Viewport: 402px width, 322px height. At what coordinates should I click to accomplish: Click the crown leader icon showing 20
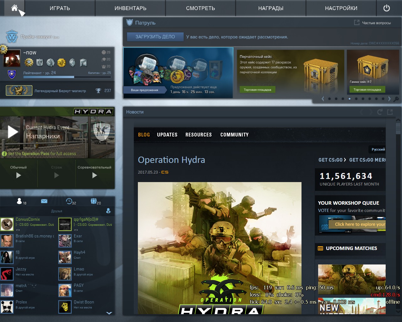104,66
